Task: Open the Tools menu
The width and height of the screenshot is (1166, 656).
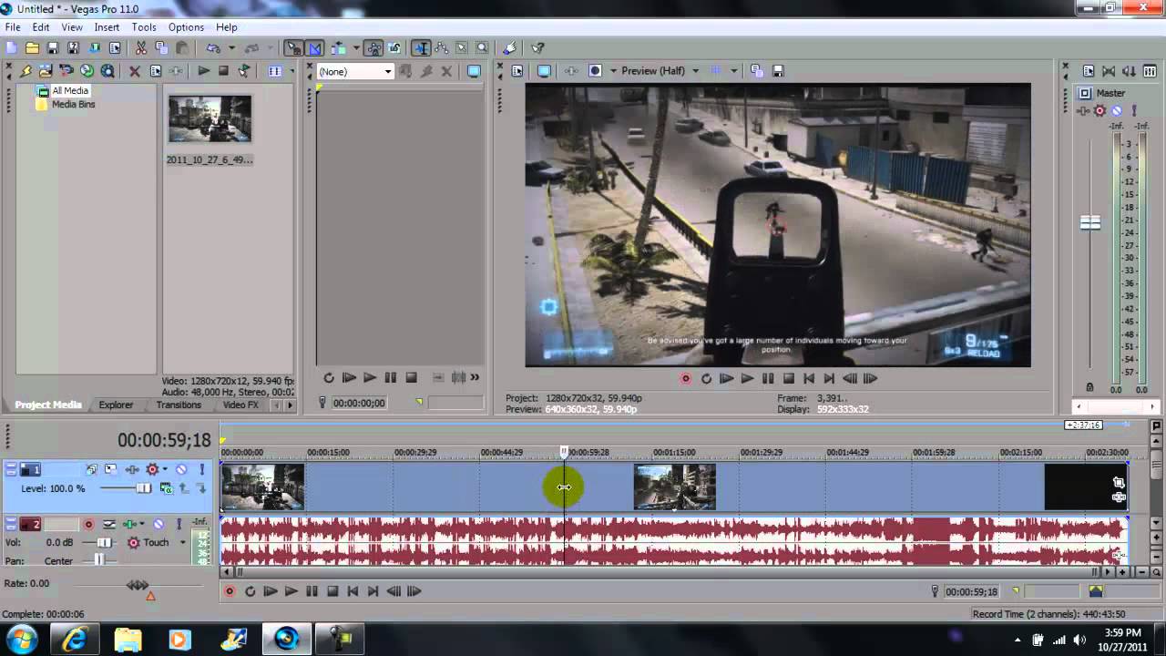Action: click(144, 27)
